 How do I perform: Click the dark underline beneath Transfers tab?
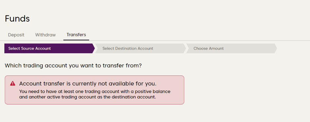click(x=76, y=40)
